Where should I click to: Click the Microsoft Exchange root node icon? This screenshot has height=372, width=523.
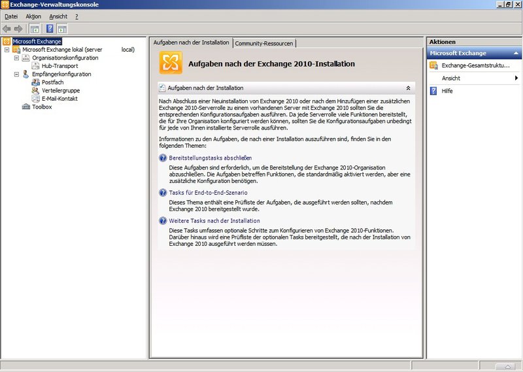pyautogui.click(x=7, y=41)
